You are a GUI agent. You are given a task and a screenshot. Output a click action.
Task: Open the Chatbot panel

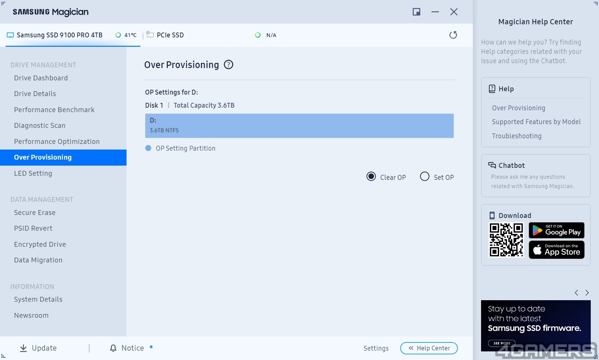[x=536, y=176]
